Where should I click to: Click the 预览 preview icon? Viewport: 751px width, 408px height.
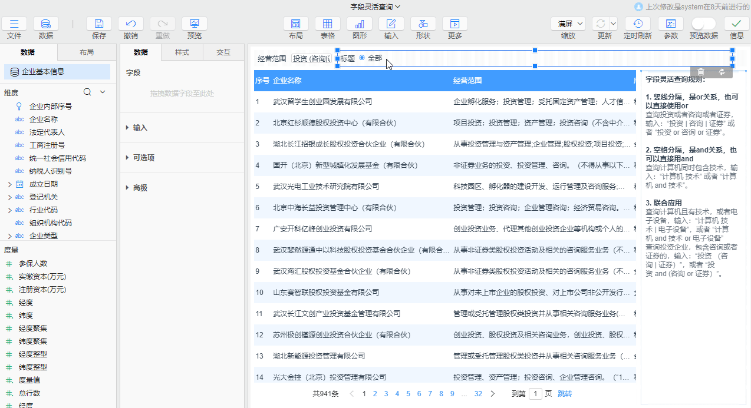click(x=194, y=24)
